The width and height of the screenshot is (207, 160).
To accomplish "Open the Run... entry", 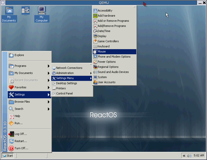I will coord(29,123).
